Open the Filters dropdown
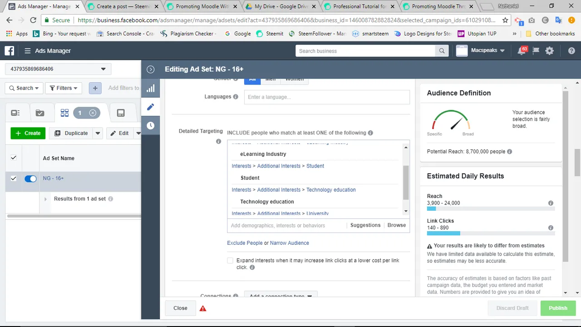 click(64, 88)
